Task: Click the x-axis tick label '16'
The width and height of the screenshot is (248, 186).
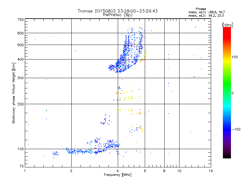Action: [x=211, y=171]
